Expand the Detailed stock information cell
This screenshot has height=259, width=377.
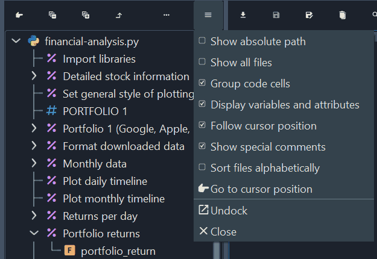[x=34, y=76]
